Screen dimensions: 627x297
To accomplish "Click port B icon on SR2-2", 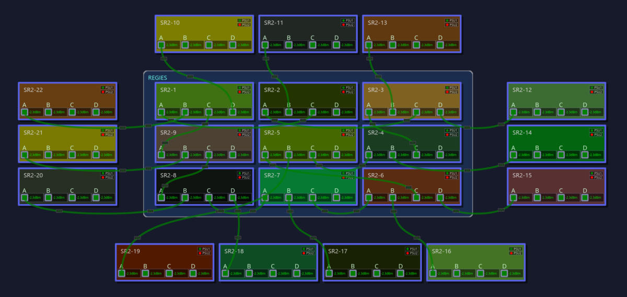I will pos(289,112).
